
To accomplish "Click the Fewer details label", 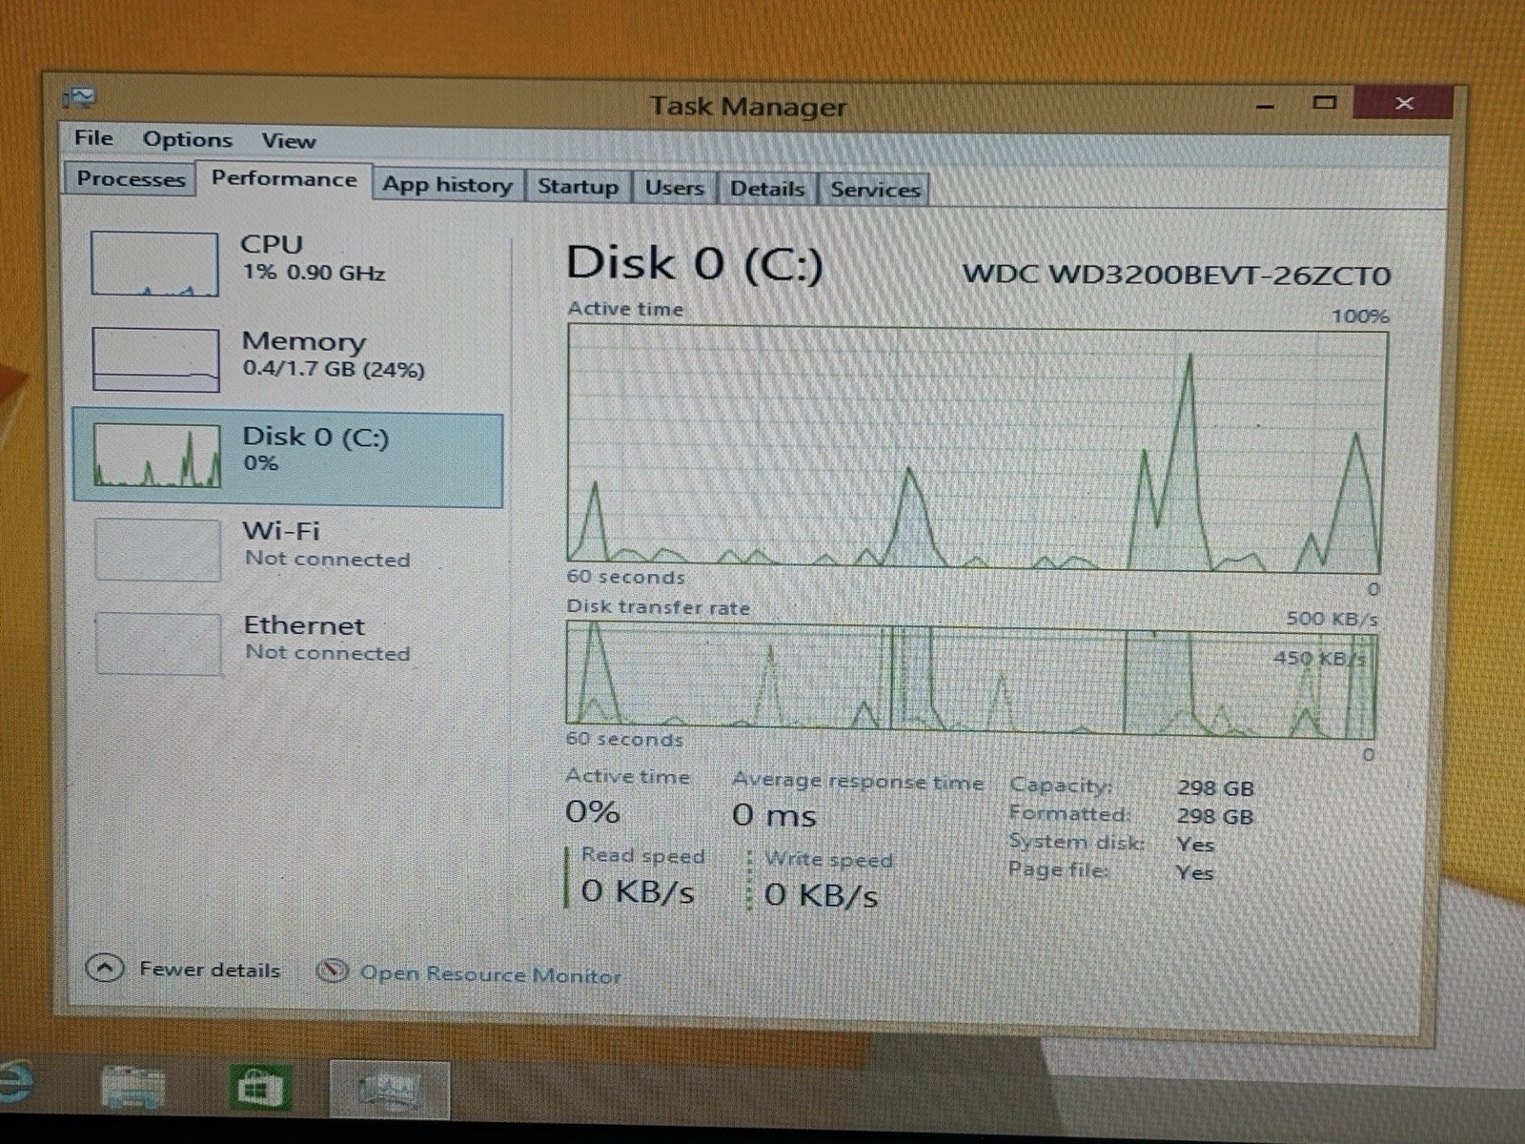I will [210, 970].
